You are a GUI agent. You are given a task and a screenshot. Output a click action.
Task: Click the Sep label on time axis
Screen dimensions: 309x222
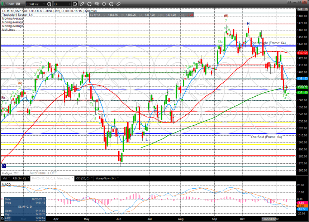pyautogui.click(x=214, y=219)
